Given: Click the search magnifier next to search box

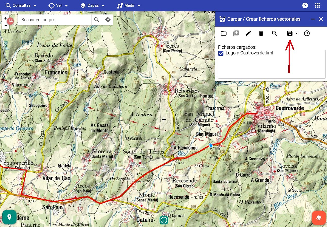Looking at the screenshot, I should click(96, 20).
